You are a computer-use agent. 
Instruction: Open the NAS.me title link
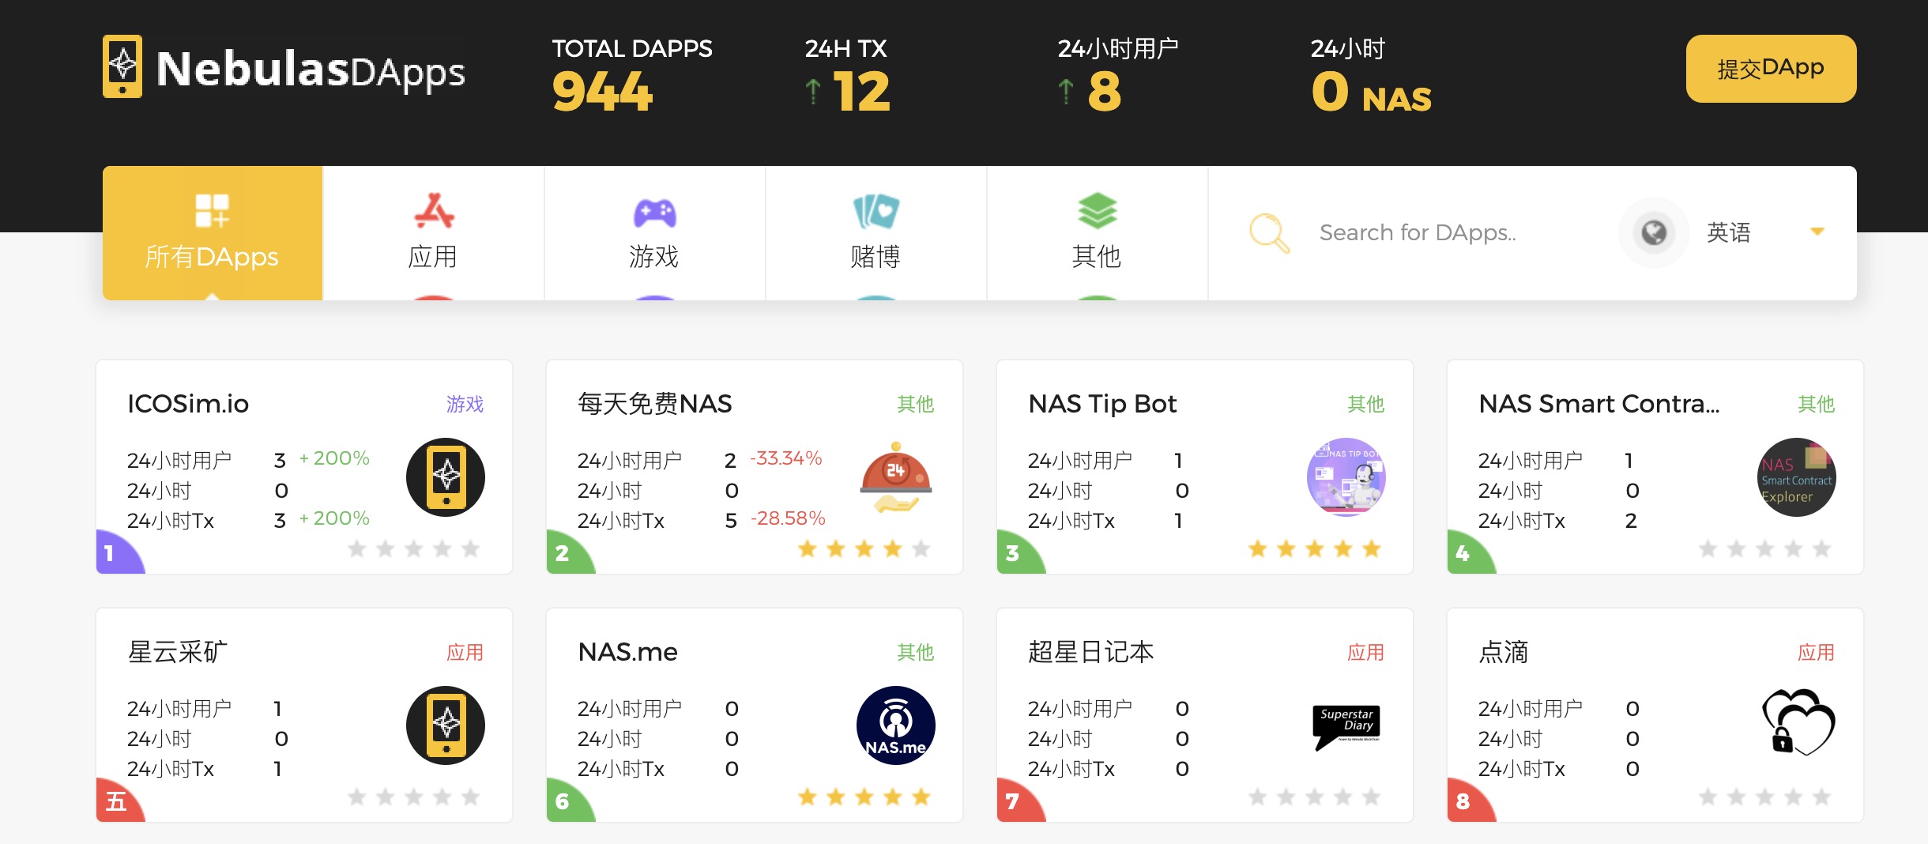click(628, 652)
